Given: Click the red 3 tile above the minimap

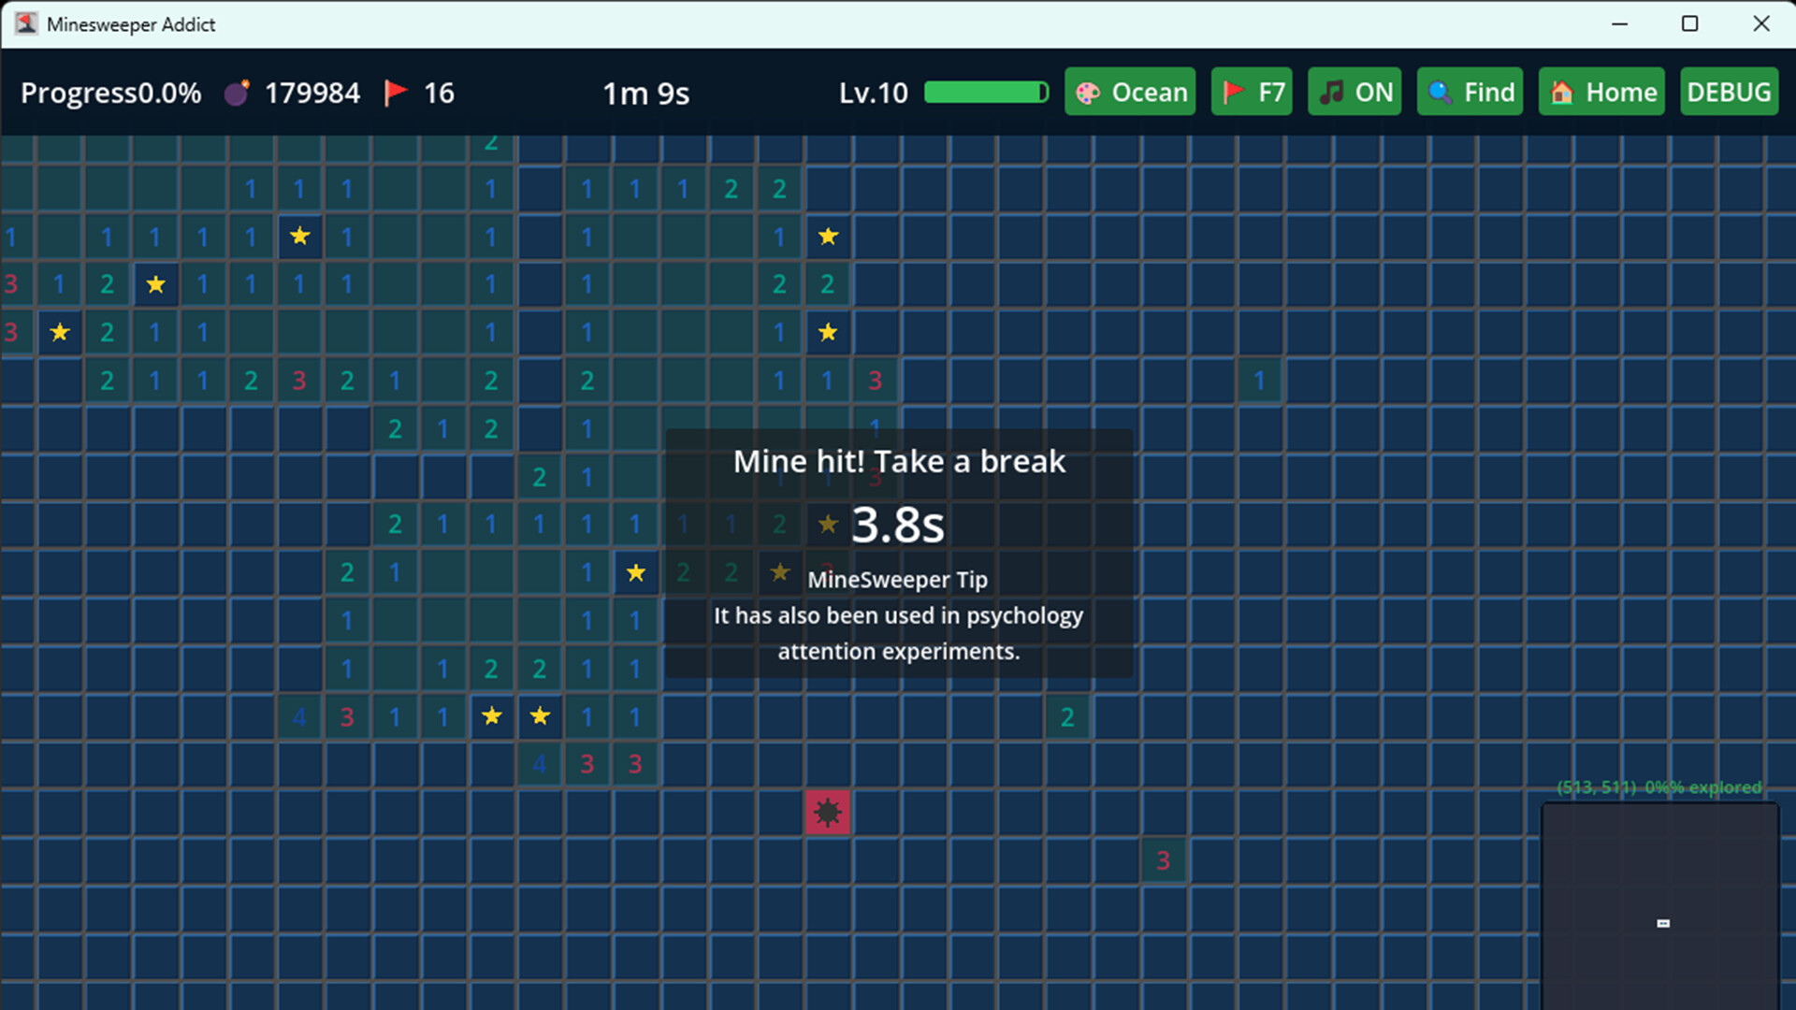Looking at the screenshot, I should (x=1163, y=860).
